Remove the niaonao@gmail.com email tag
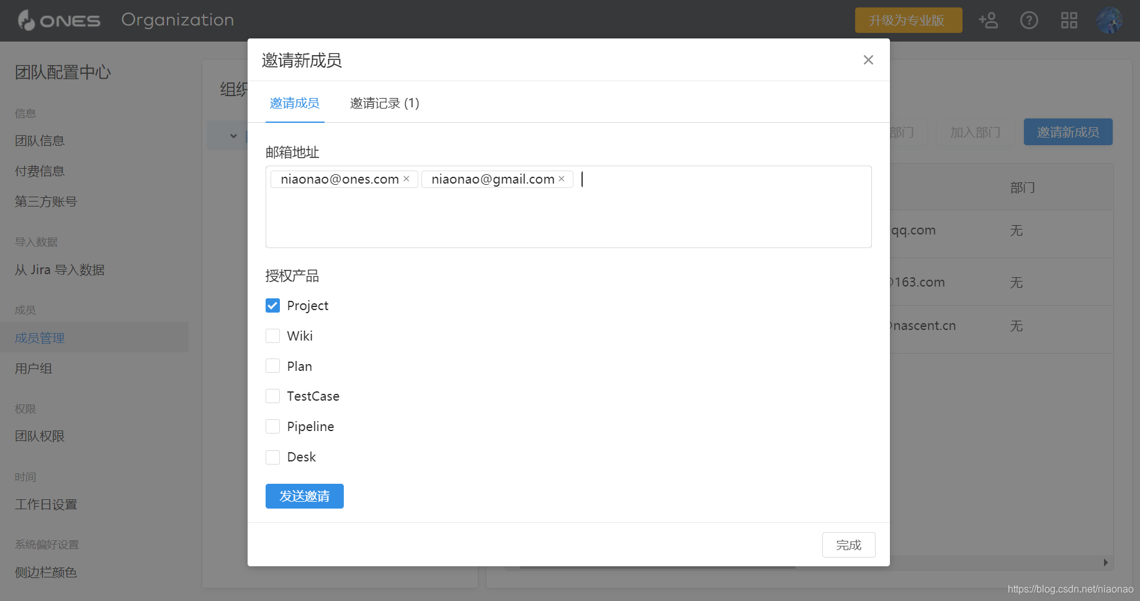 pyautogui.click(x=562, y=179)
